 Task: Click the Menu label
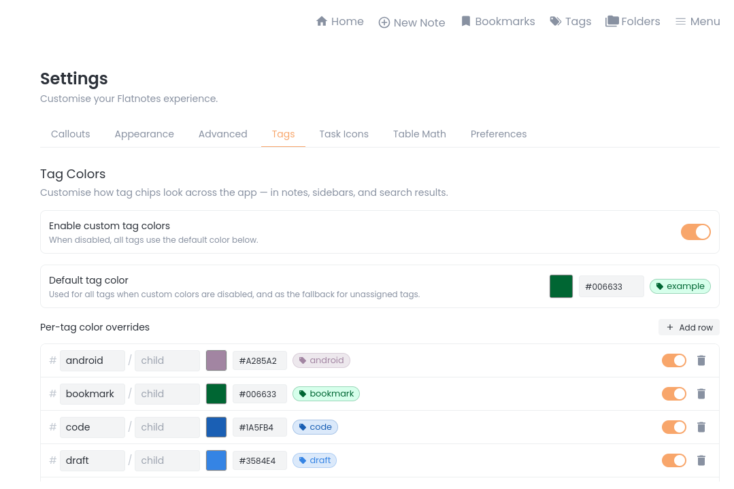[x=705, y=22]
